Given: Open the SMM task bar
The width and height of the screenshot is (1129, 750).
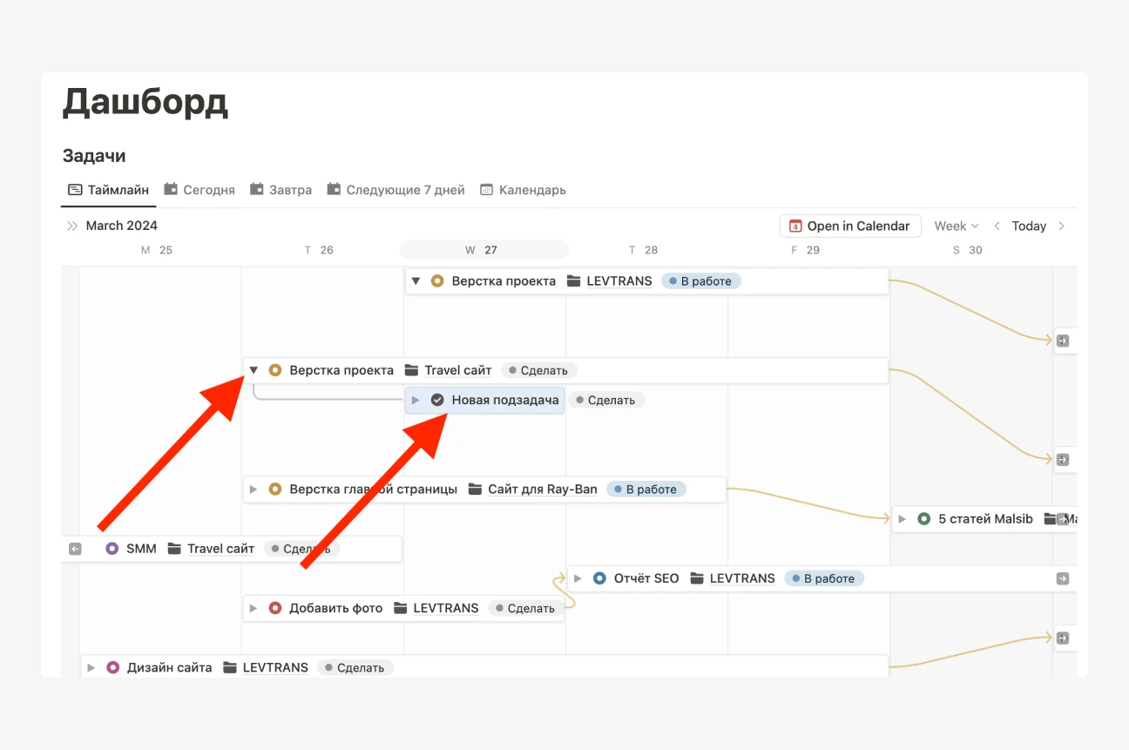Looking at the screenshot, I should 231,549.
